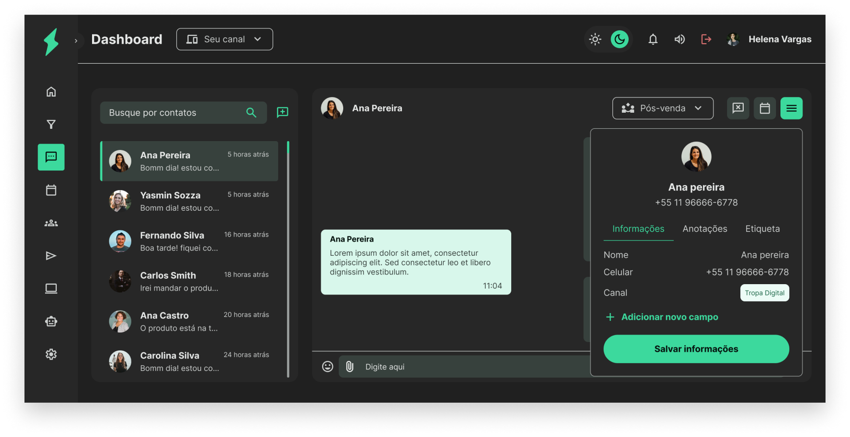This screenshot has width=850, height=437.
Task: Click the paperclip attachment icon
Action: tap(350, 366)
